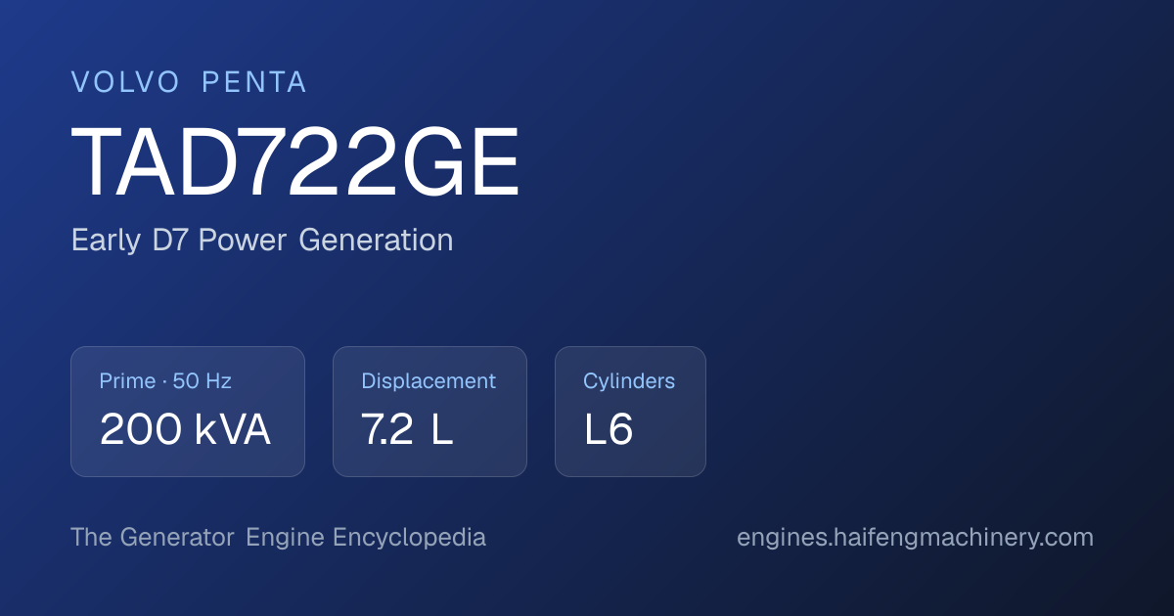This screenshot has width=1174, height=616.
Task: Click the Cylinders label text
Action: click(629, 381)
